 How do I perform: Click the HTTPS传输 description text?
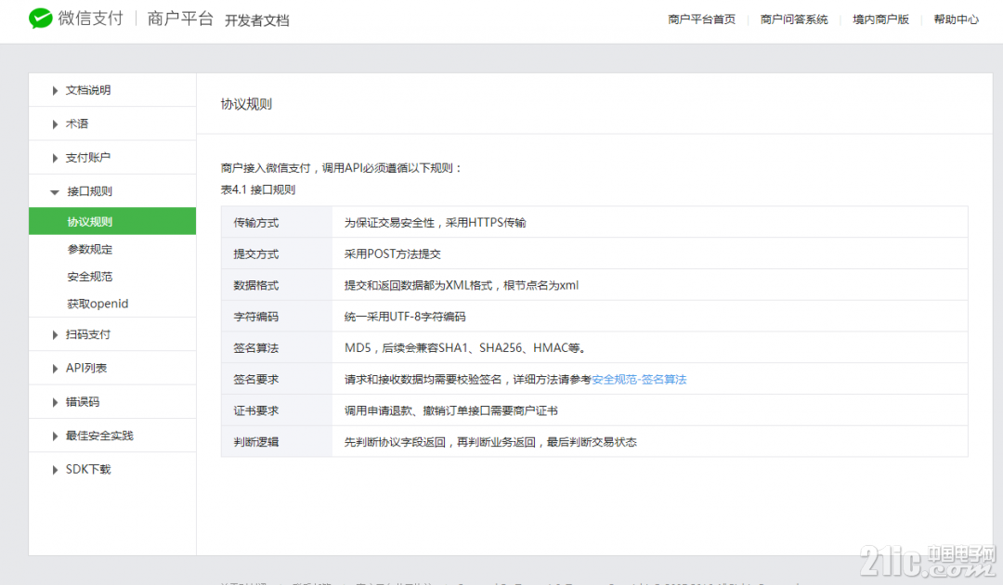(x=435, y=223)
